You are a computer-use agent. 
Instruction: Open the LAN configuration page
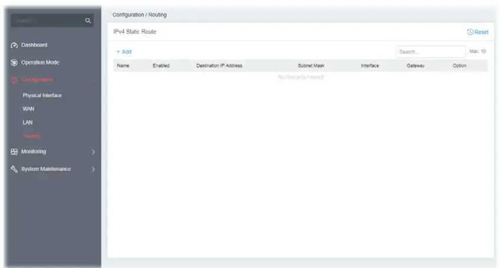pyautogui.click(x=27, y=123)
